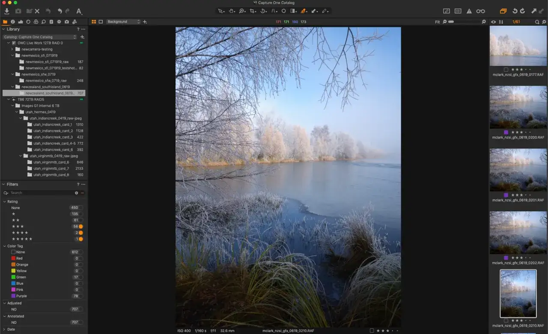Open the Background layer dropdown

click(123, 21)
